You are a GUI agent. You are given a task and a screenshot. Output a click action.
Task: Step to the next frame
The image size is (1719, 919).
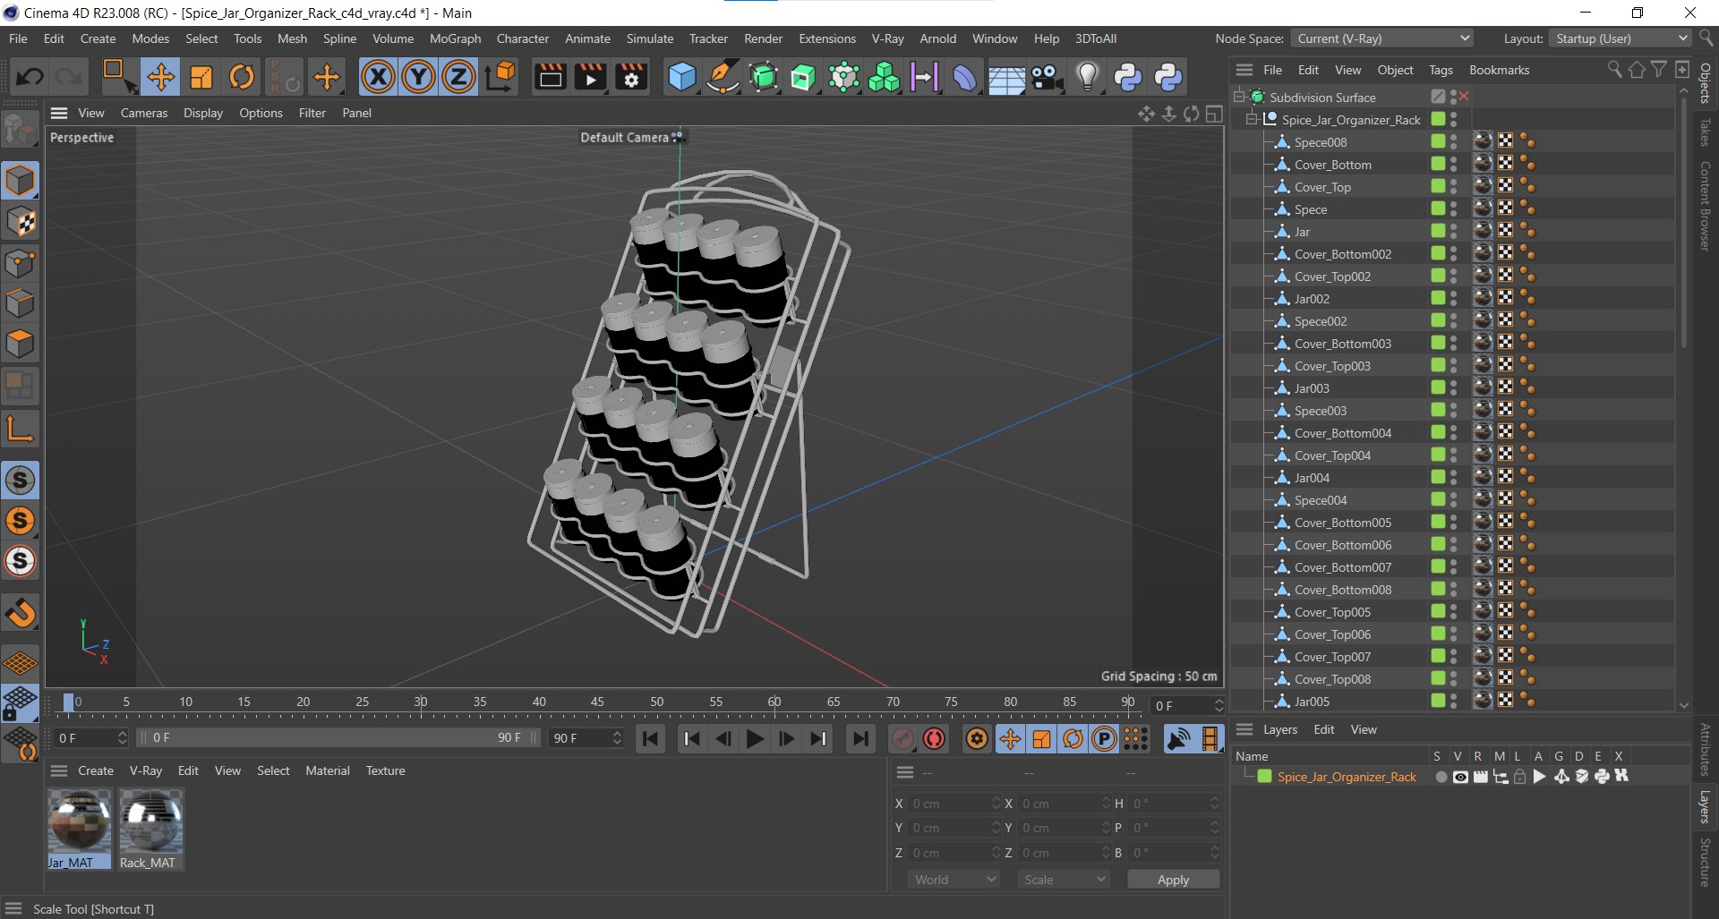pos(786,738)
